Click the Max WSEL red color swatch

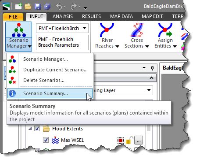click(121, 141)
